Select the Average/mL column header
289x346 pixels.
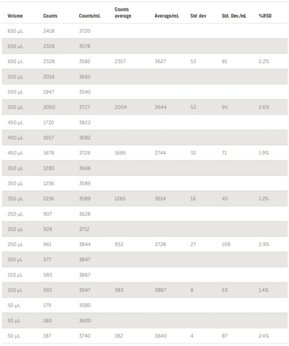tap(167, 16)
